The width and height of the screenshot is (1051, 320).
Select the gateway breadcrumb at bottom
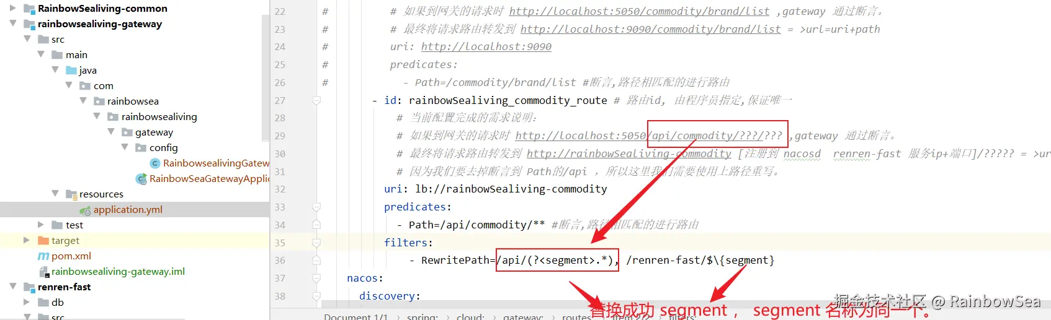point(523,316)
